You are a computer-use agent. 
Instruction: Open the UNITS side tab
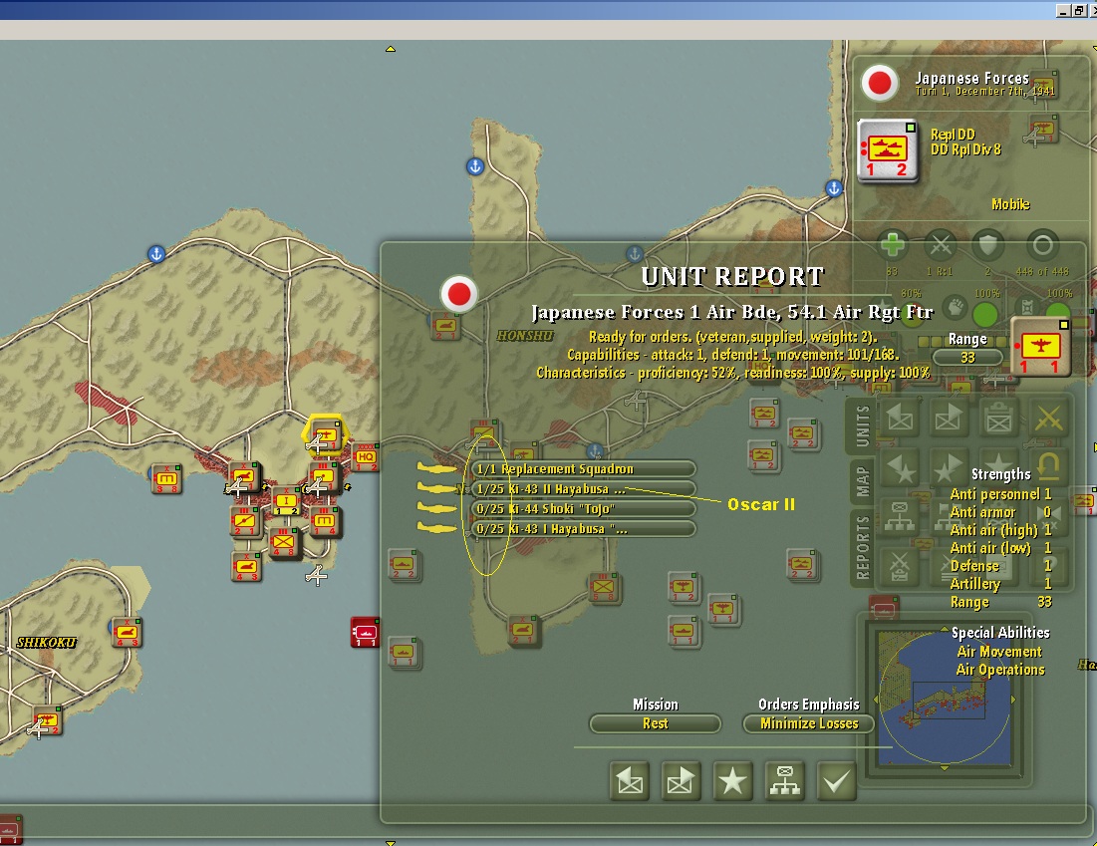[x=862, y=426]
